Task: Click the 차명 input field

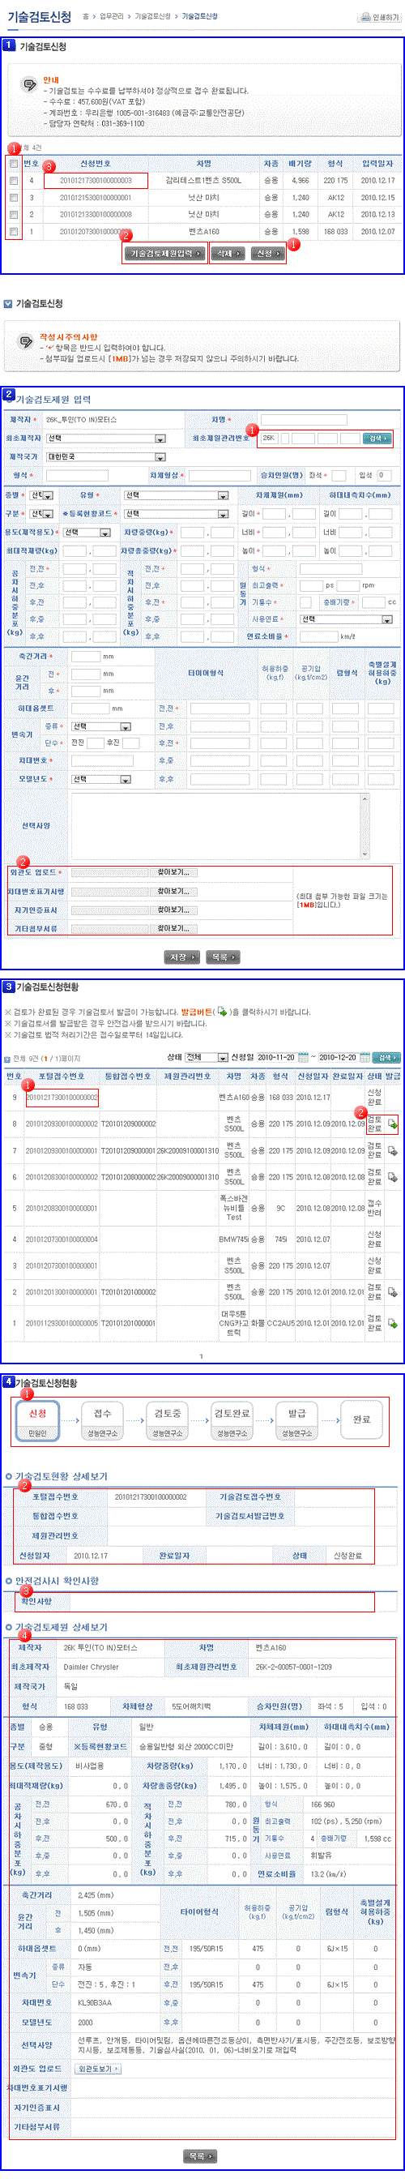Action: coord(304,420)
